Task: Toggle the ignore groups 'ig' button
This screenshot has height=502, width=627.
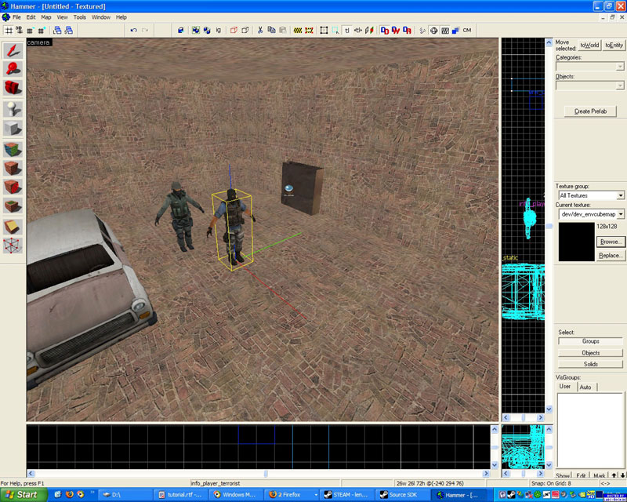Action: point(219,31)
